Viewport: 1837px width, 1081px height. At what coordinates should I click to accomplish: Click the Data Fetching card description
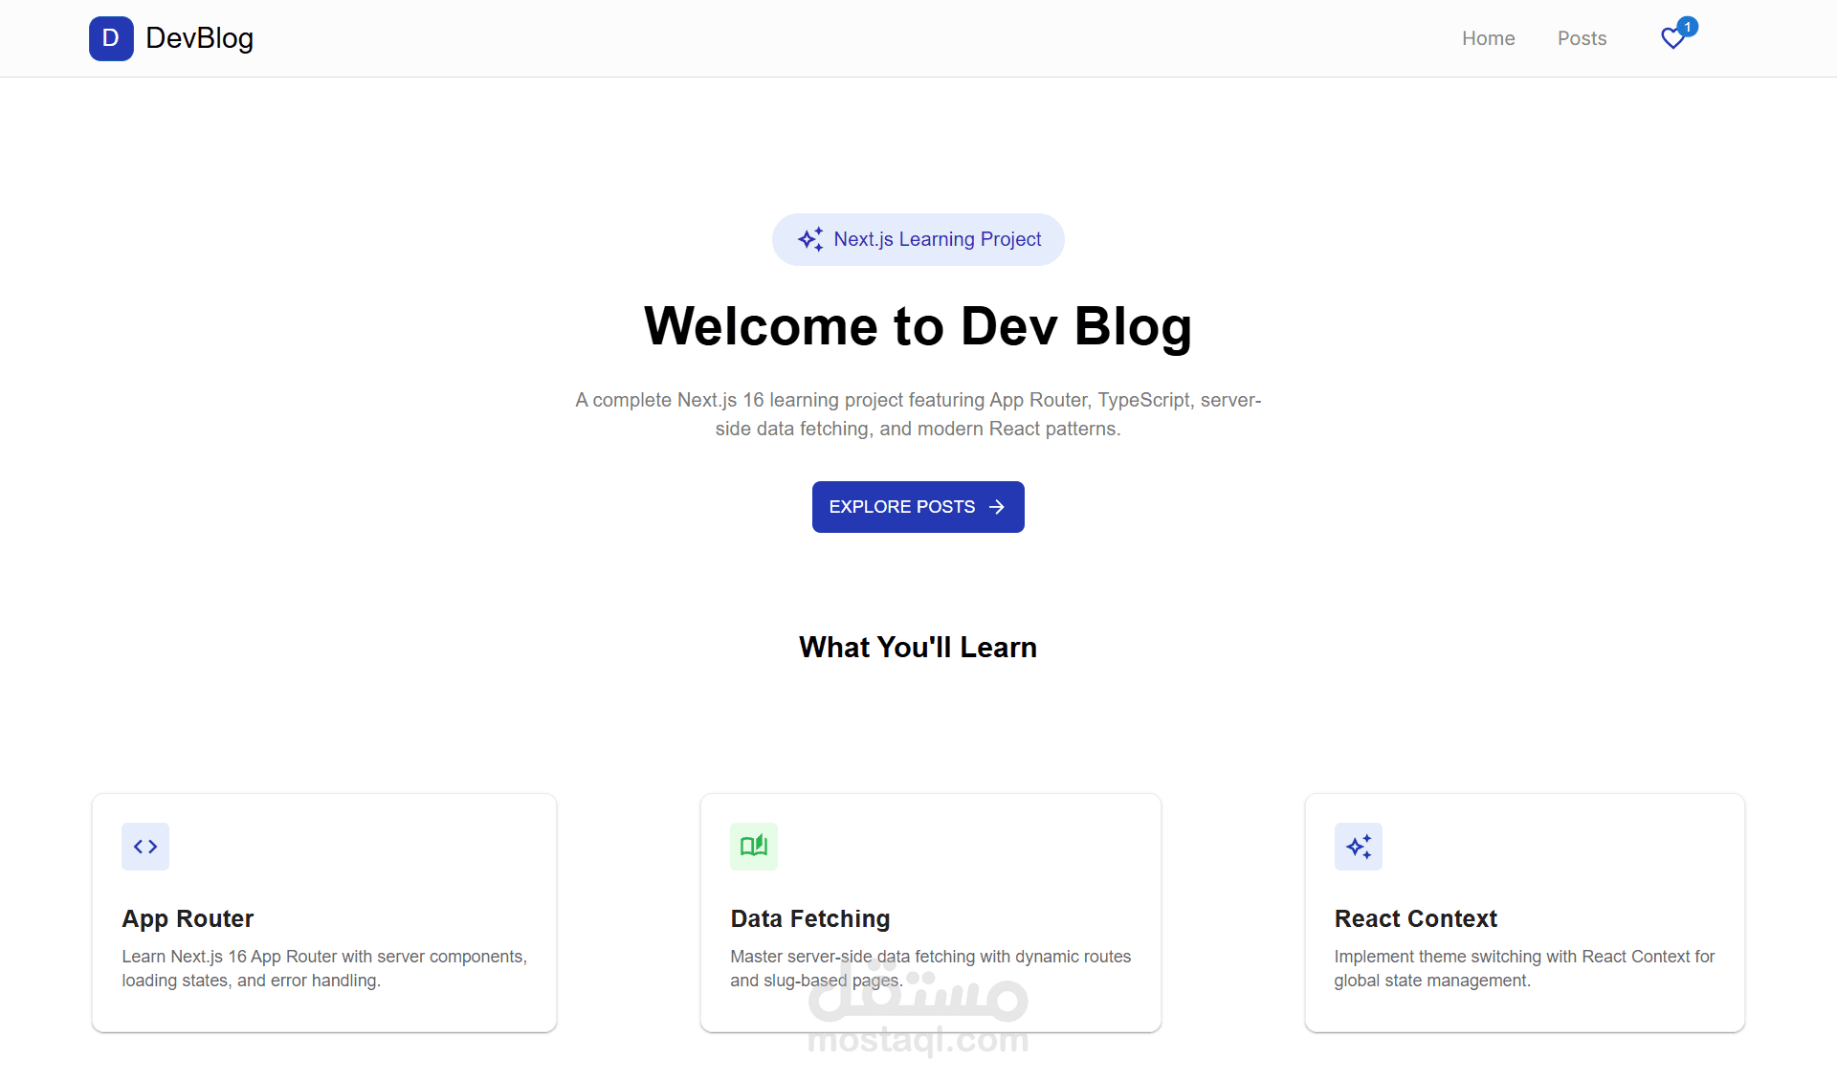930,968
